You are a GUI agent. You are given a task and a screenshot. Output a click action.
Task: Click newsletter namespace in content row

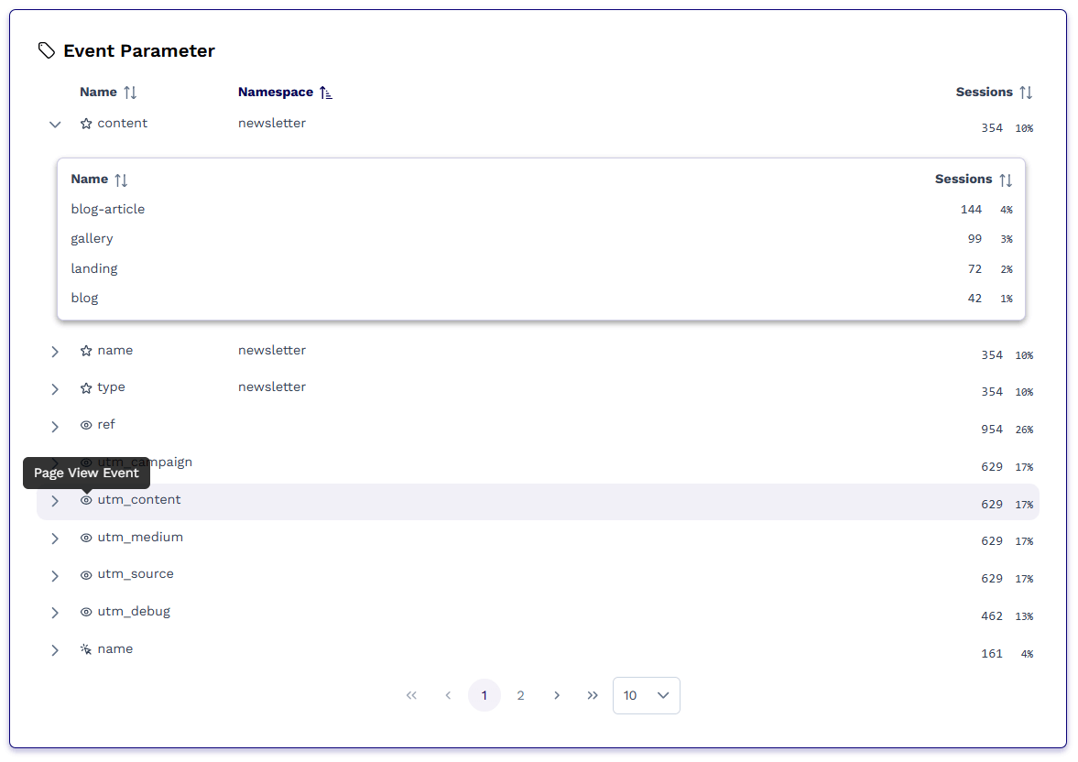click(x=272, y=123)
